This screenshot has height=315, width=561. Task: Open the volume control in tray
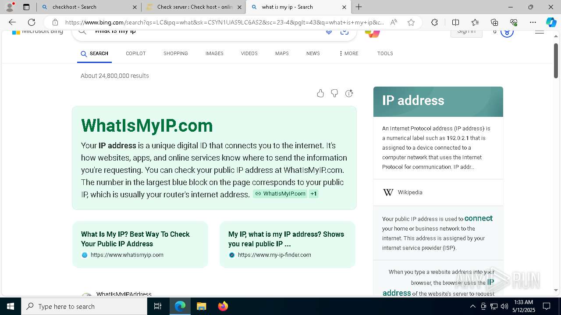point(504,306)
